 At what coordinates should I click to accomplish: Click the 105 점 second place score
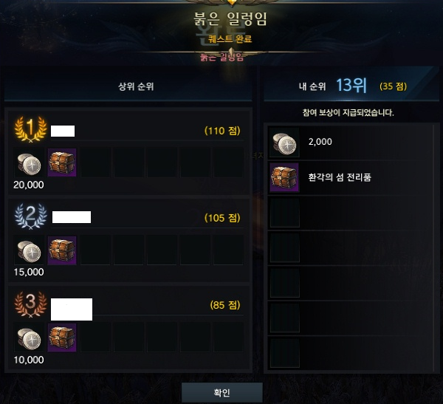[x=222, y=218]
